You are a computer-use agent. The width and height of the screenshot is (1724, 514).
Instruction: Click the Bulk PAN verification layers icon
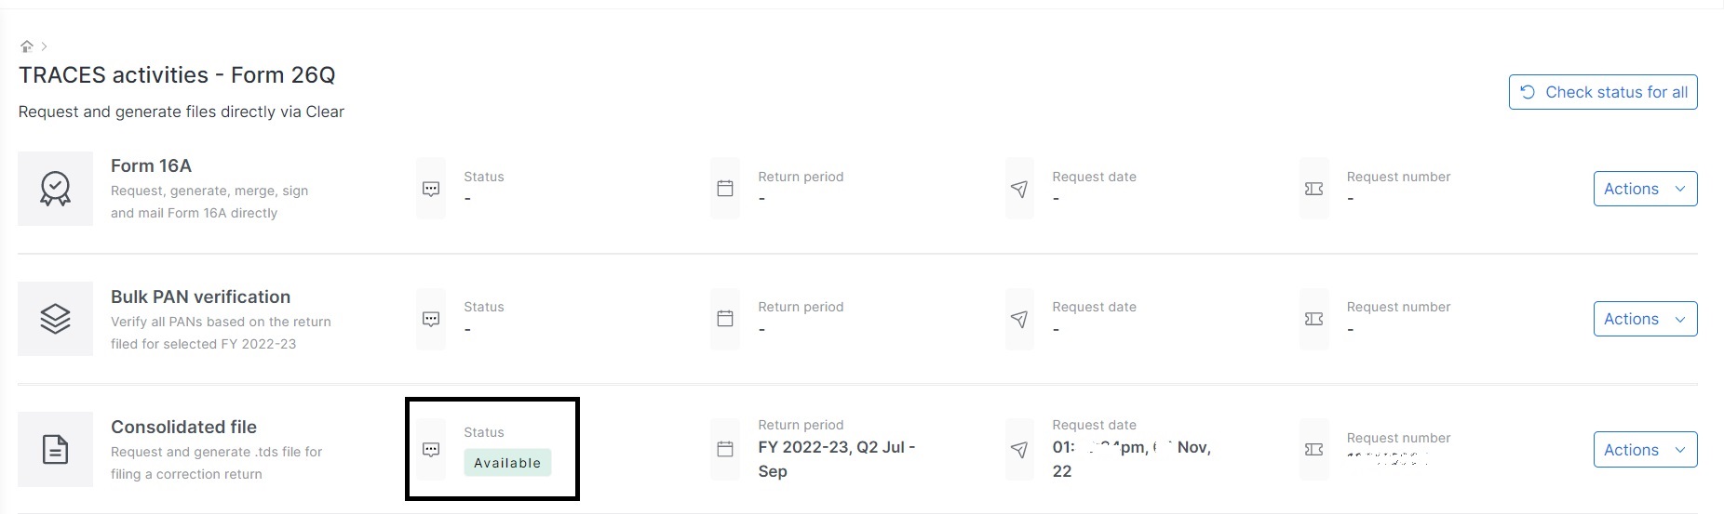coord(55,319)
